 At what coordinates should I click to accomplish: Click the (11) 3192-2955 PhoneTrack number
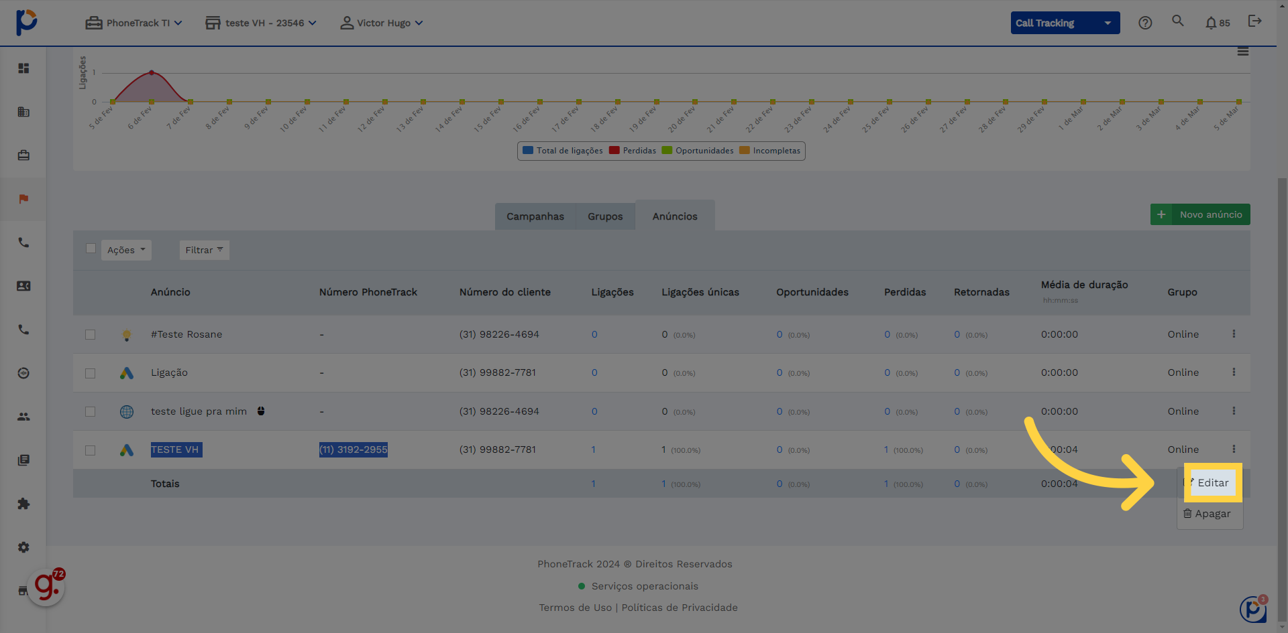[x=354, y=449]
